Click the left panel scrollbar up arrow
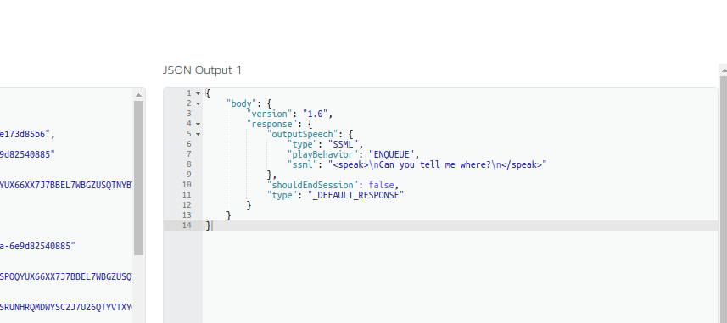Image resolution: width=727 pixels, height=323 pixels. tap(138, 95)
